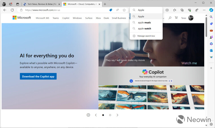
Task: Click the scrollbar down arrow
Action: tap(206, 125)
